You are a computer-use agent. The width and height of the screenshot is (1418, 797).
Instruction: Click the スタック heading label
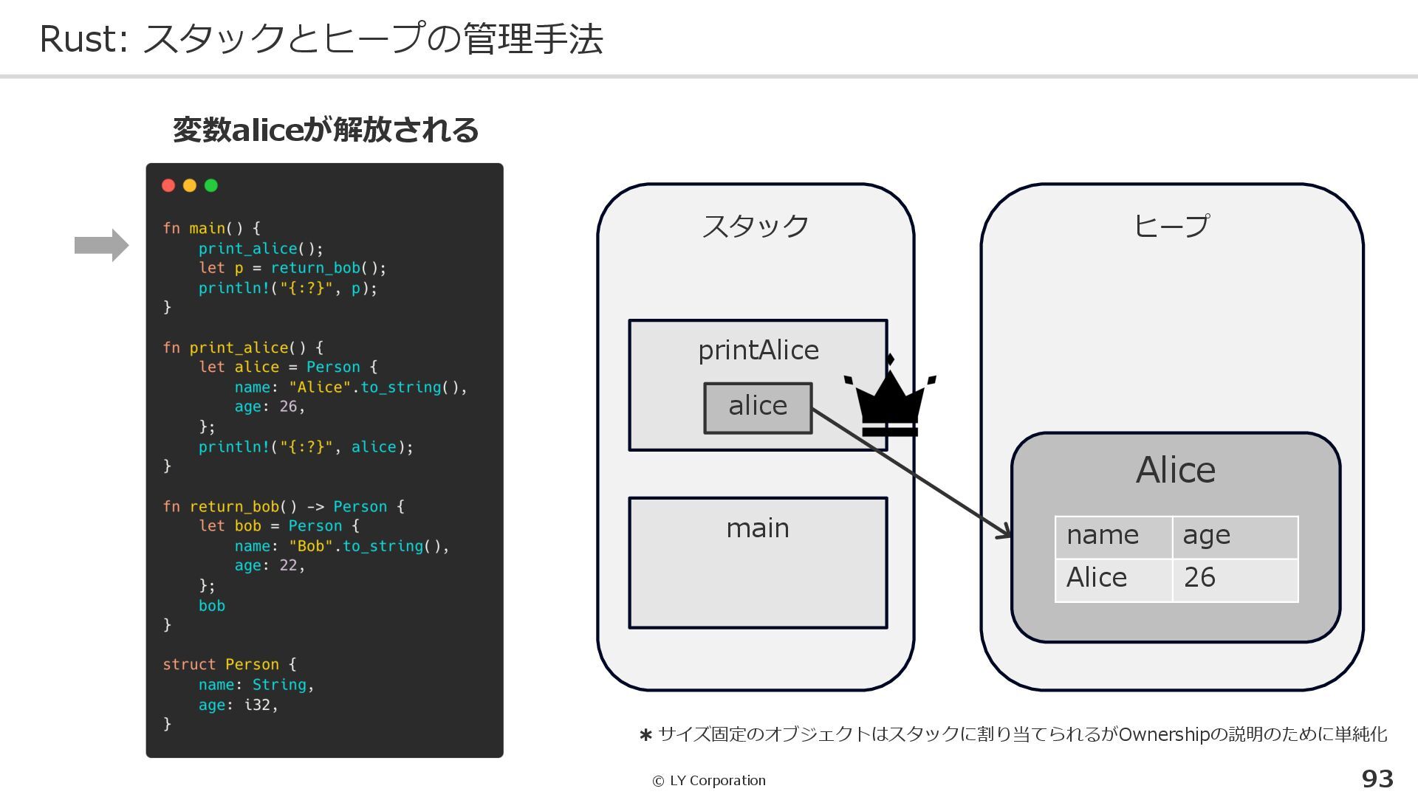[x=756, y=226]
